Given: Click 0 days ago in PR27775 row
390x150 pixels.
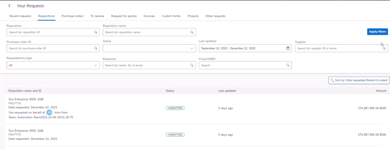Looking at the screenshot, I should (225, 134).
